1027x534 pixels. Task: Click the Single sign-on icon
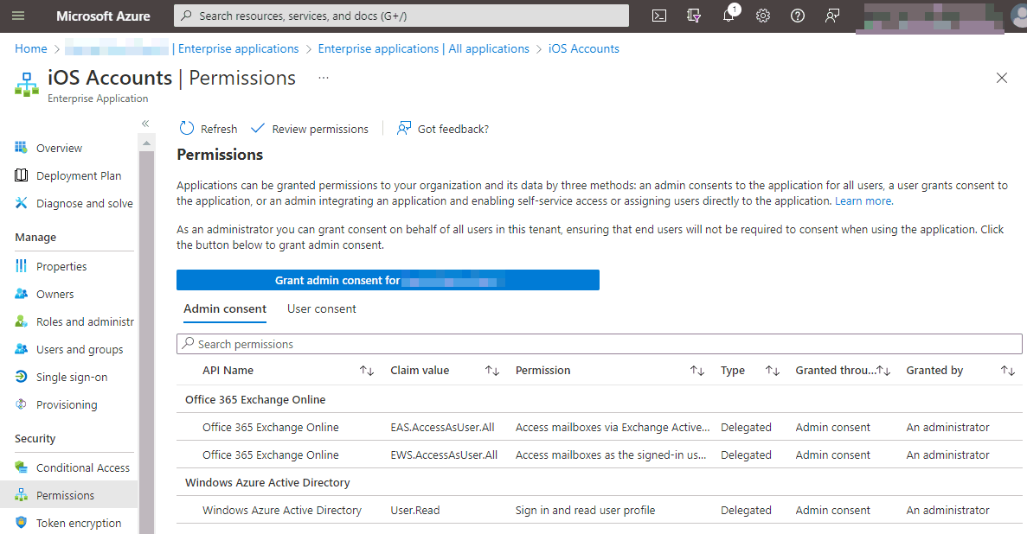click(x=21, y=376)
